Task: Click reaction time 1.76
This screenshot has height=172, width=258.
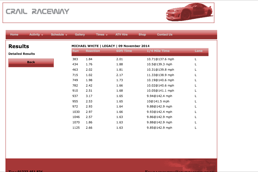Action: (89, 64)
